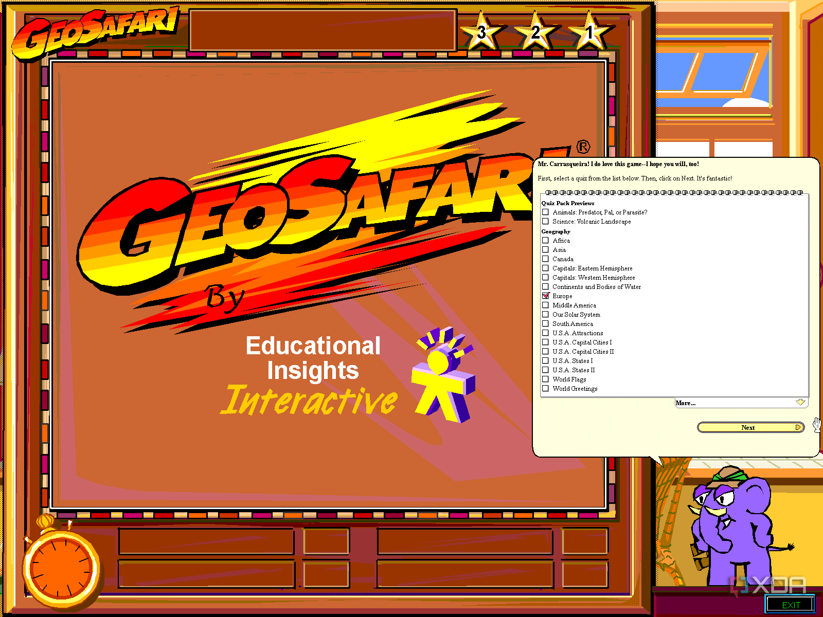
Task: Check the U.S.A. Capital Cities I checkbox
Action: 545,342
